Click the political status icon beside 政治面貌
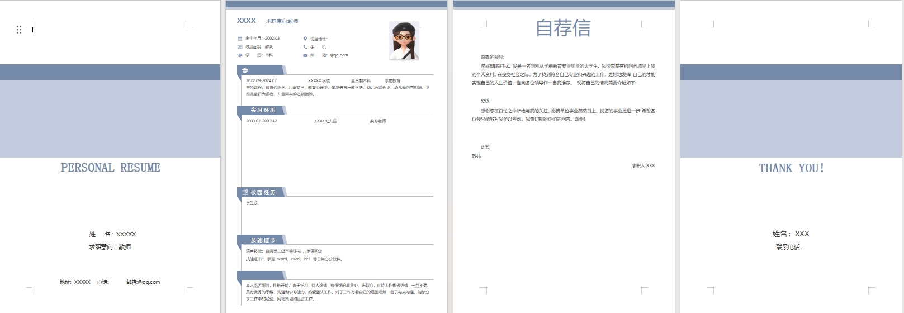The height and width of the screenshot is (313, 904). 240,47
